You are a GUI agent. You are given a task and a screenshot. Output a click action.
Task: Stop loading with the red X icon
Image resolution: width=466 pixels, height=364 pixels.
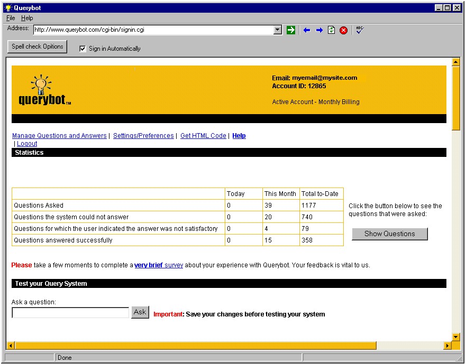[x=344, y=30]
